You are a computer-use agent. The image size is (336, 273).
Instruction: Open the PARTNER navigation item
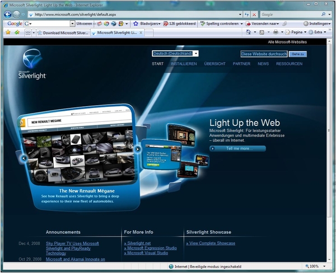coord(241,64)
